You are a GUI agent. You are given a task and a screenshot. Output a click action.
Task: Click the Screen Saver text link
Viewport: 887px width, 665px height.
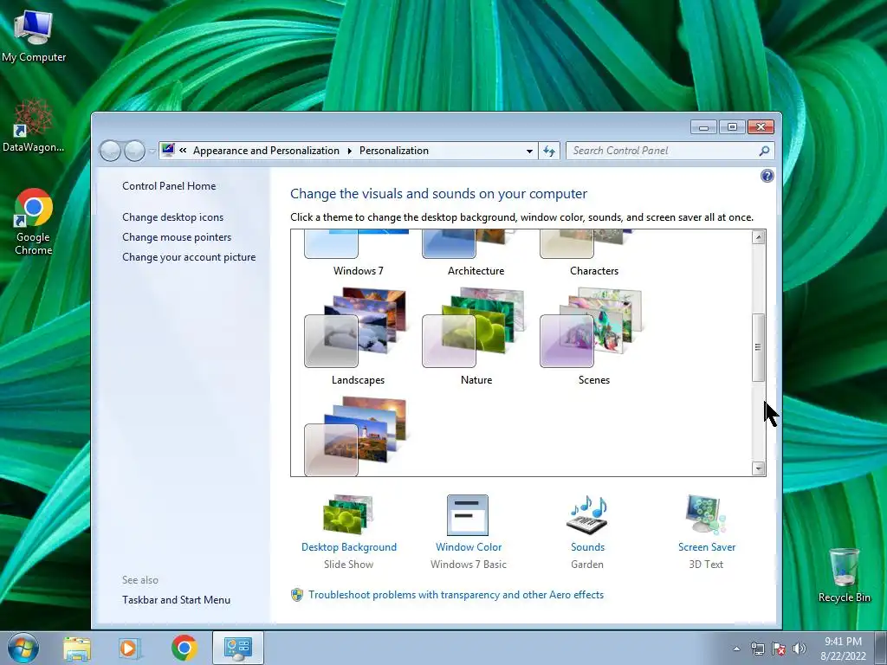click(x=707, y=547)
